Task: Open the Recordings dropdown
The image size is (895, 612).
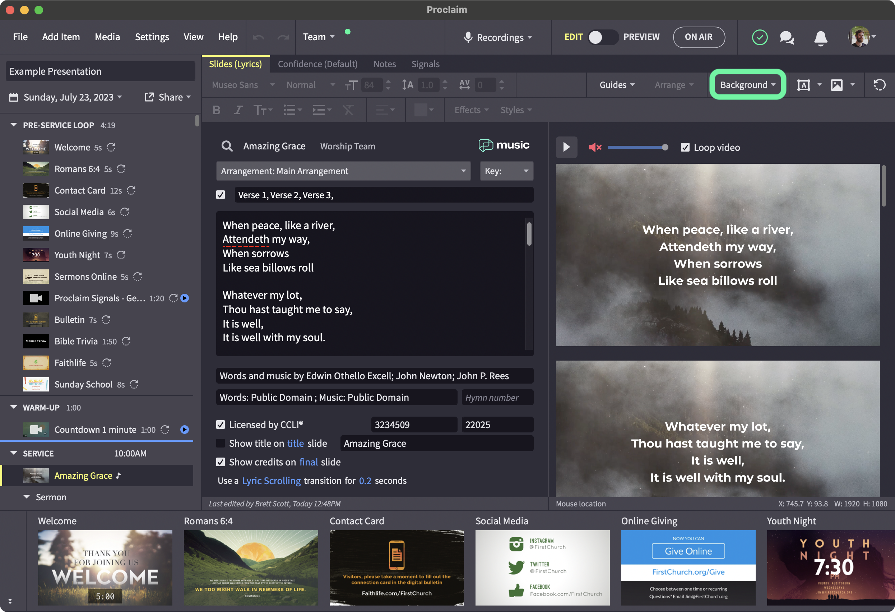Action: (x=498, y=37)
